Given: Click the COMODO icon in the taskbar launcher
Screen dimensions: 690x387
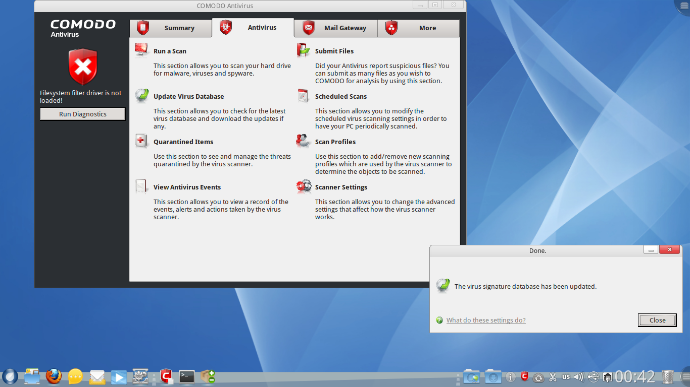Looking at the screenshot, I should tap(166, 376).
